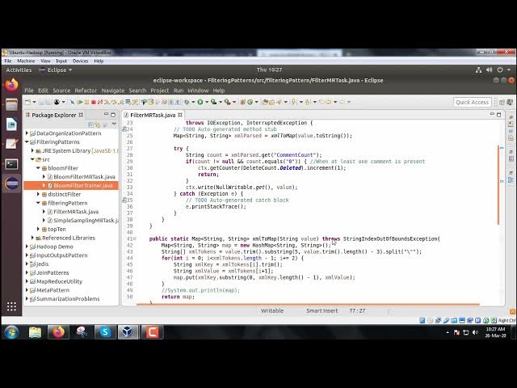Open Skype from the Windows taskbar
517x388 pixels.
pos(105,332)
